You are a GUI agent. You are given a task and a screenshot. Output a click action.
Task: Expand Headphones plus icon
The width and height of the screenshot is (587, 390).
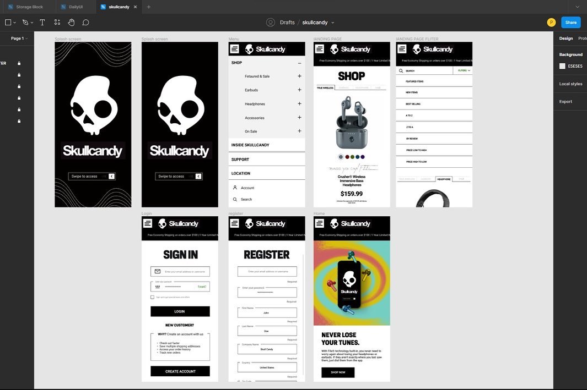[299, 103]
